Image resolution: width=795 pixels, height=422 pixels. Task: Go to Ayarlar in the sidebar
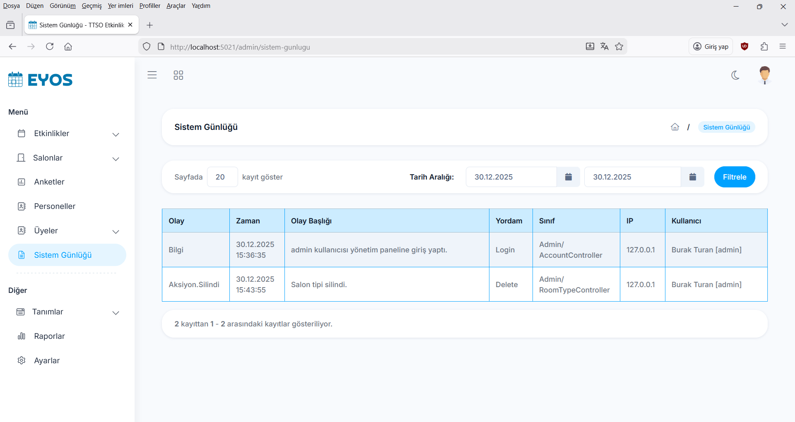(47, 361)
